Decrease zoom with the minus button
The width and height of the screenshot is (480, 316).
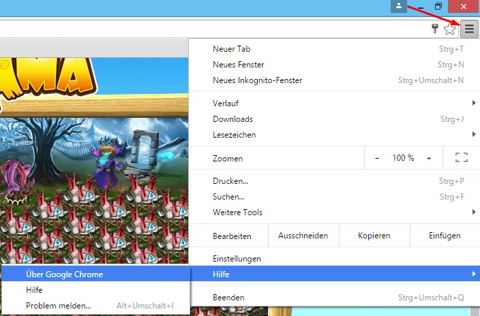pyautogui.click(x=377, y=158)
